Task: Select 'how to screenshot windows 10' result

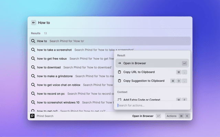Action: click(x=71, y=102)
